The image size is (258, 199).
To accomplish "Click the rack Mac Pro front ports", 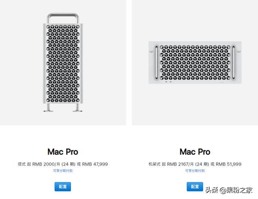I will click(x=168, y=82).
